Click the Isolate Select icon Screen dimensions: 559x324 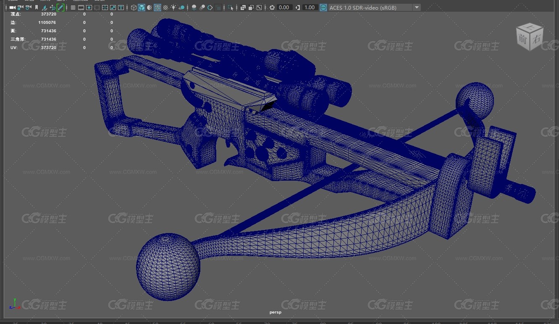point(231,8)
